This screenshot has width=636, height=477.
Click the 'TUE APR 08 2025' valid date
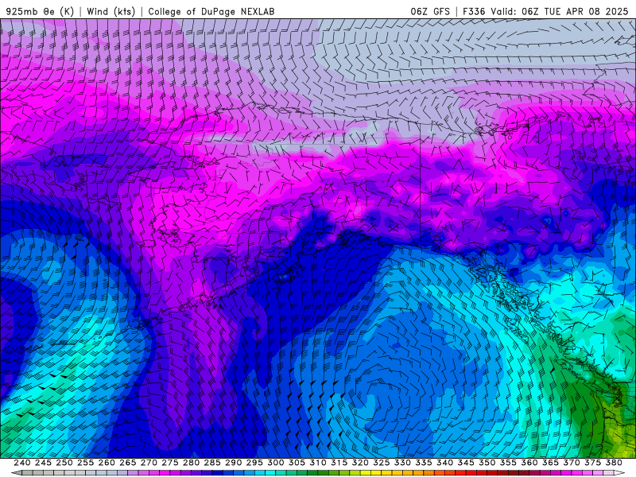point(586,11)
